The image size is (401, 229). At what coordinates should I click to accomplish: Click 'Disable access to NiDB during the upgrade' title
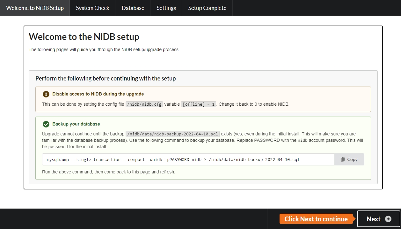pos(98,94)
